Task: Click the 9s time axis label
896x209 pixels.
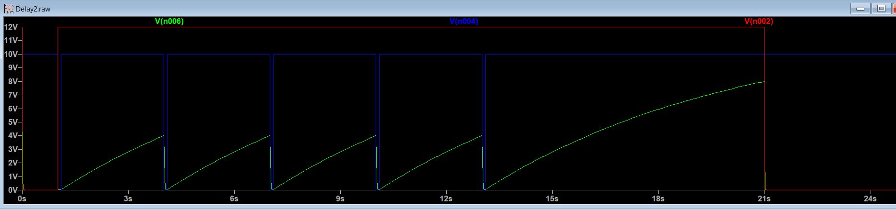Action: tap(340, 198)
